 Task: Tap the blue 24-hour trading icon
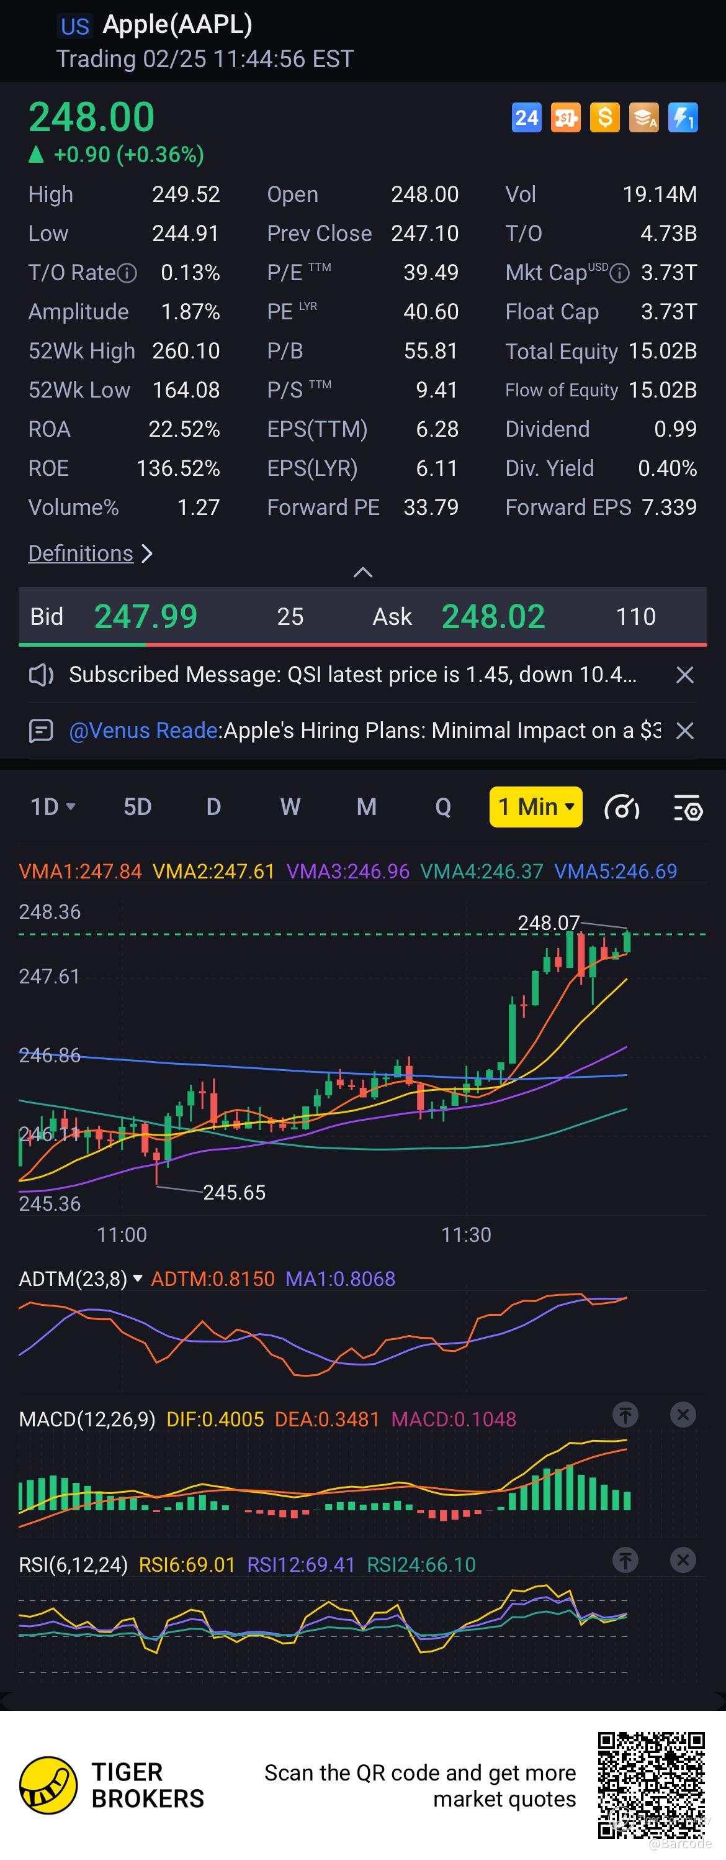point(526,117)
